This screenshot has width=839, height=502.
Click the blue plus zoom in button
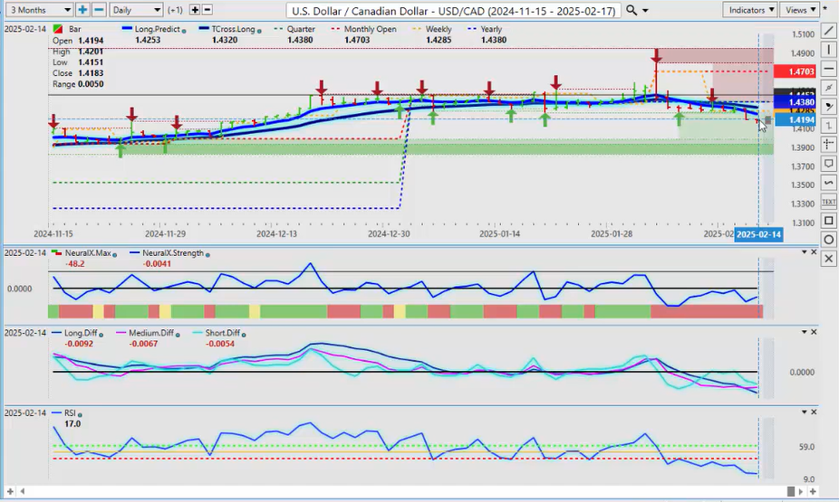82,10
